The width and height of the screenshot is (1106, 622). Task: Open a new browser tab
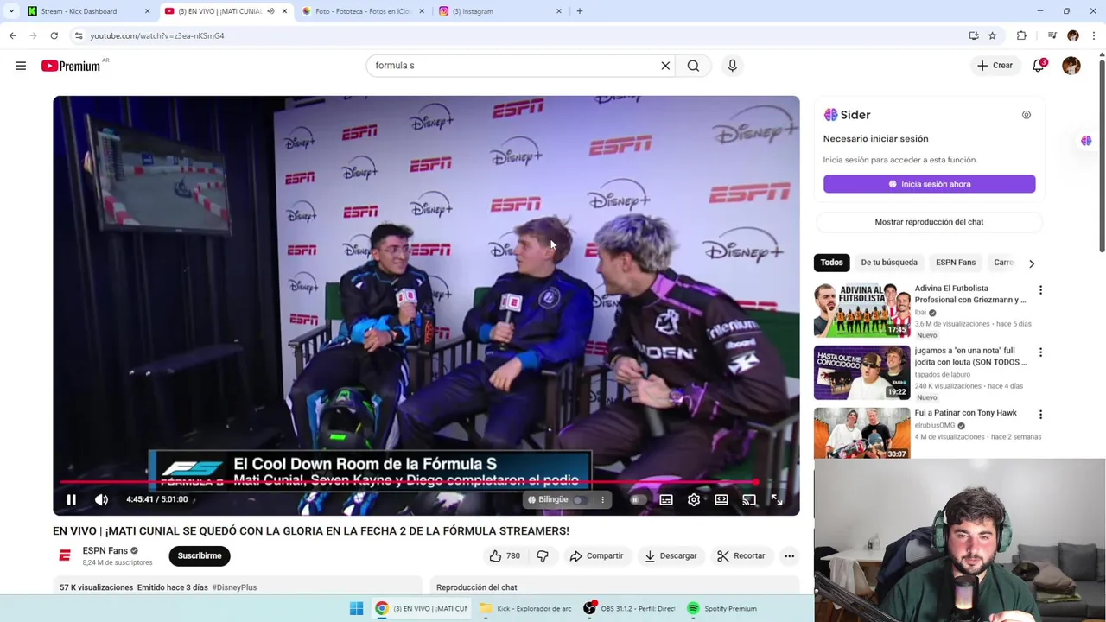[579, 11]
